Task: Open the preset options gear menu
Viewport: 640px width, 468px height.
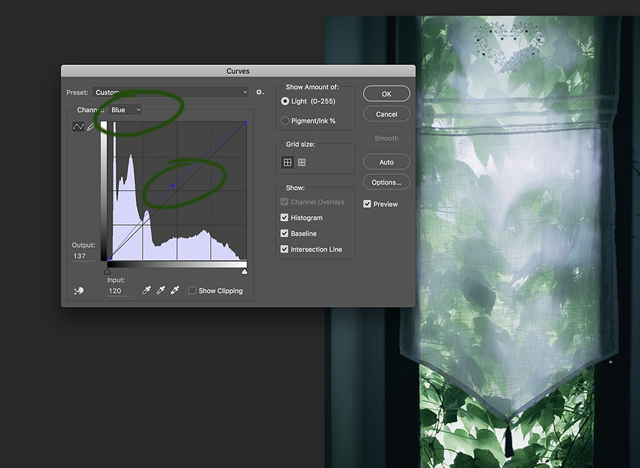Action: [260, 92]
